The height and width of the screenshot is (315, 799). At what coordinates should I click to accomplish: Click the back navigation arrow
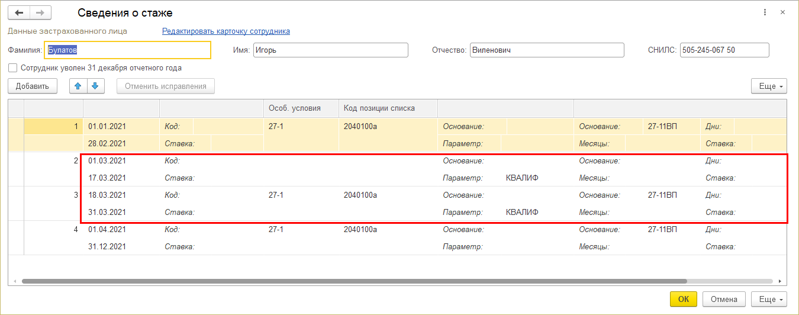[18, 12]
